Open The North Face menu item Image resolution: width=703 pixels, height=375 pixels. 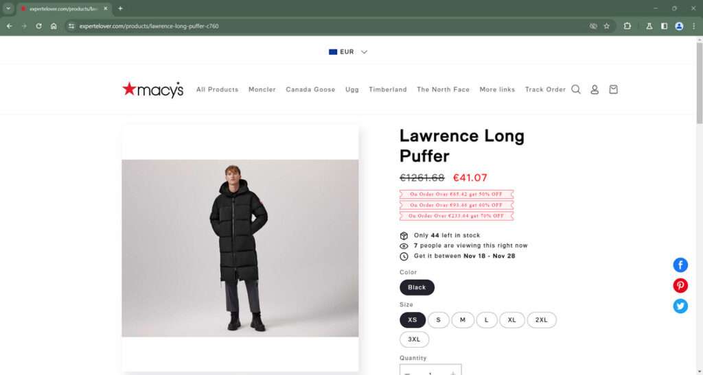[x=443, y=90]
